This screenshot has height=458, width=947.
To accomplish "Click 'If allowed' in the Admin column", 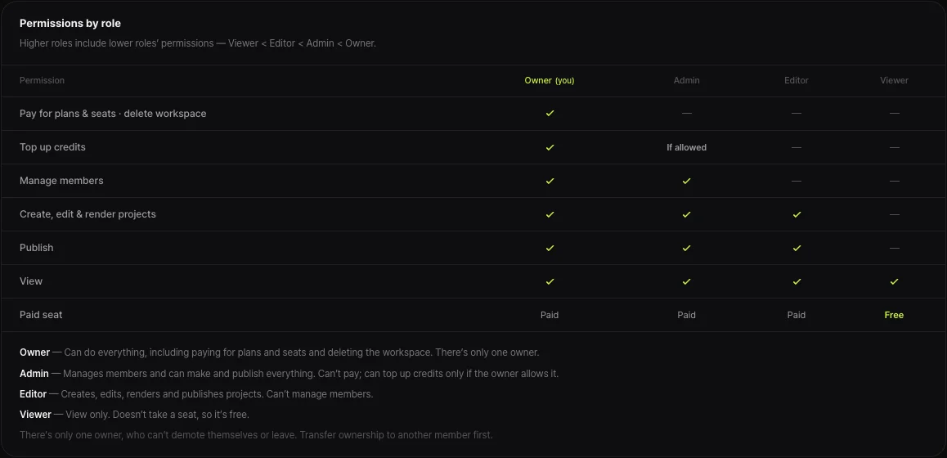I will tap(687, 147).
